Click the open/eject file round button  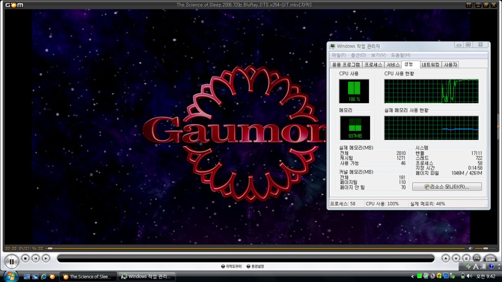pyautogui.click(x=446, y=258)
